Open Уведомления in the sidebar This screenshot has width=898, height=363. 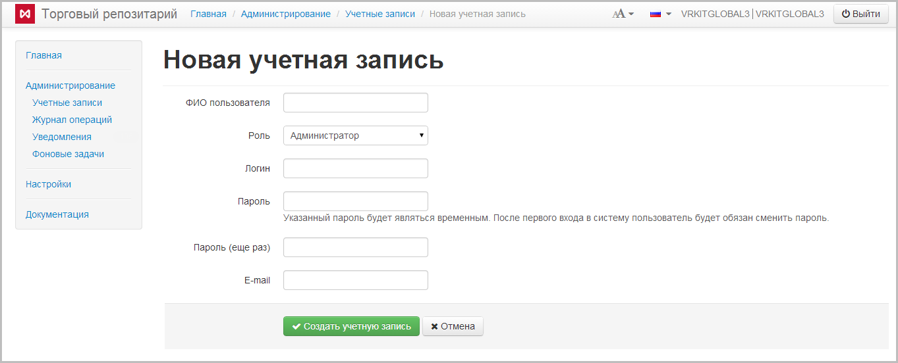[62, 137]
